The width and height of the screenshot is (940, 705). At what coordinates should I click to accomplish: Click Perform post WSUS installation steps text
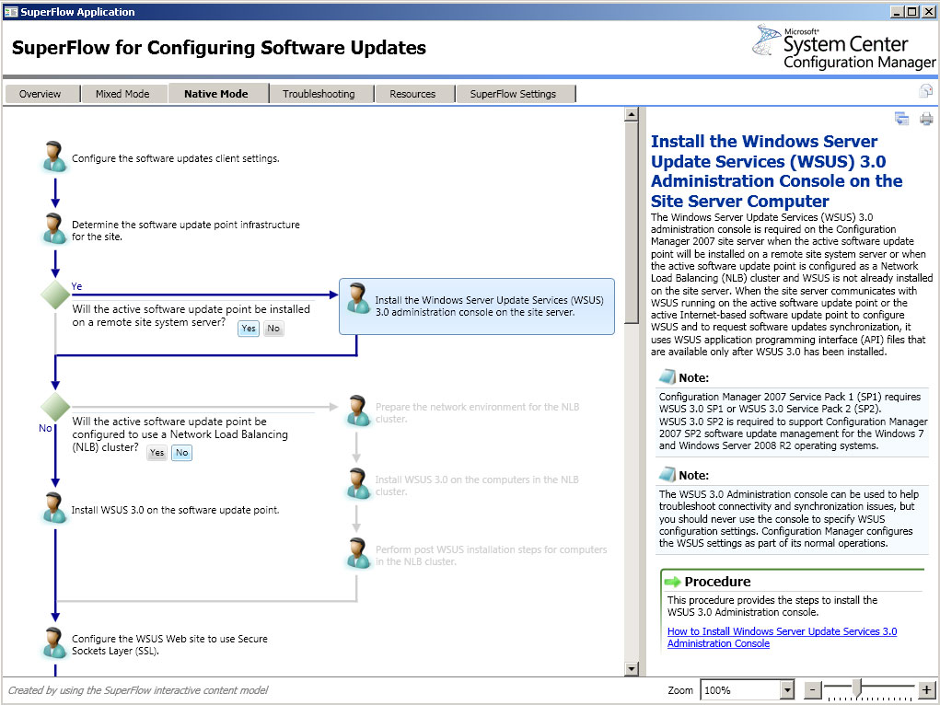point(491,556)
